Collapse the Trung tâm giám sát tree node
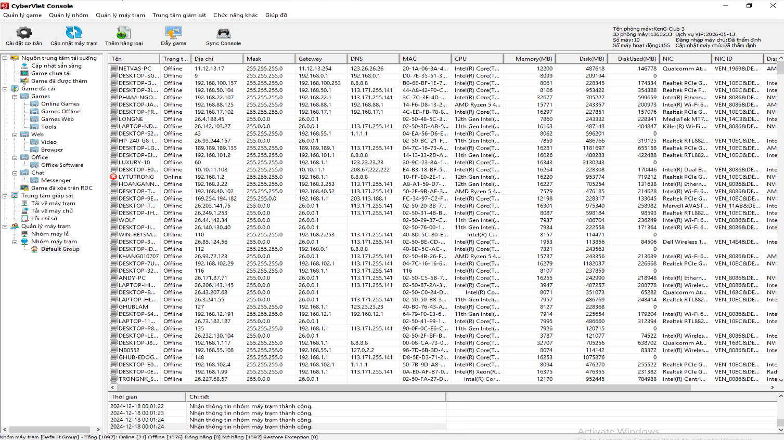 click(x=5, y=196)
